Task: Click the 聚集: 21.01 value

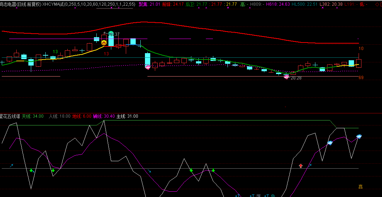Action: (x=150, y=4)
